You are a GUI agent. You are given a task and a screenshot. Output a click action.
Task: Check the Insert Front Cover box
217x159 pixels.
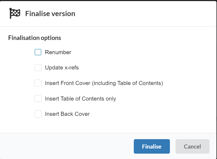click(x=38, y=83)
